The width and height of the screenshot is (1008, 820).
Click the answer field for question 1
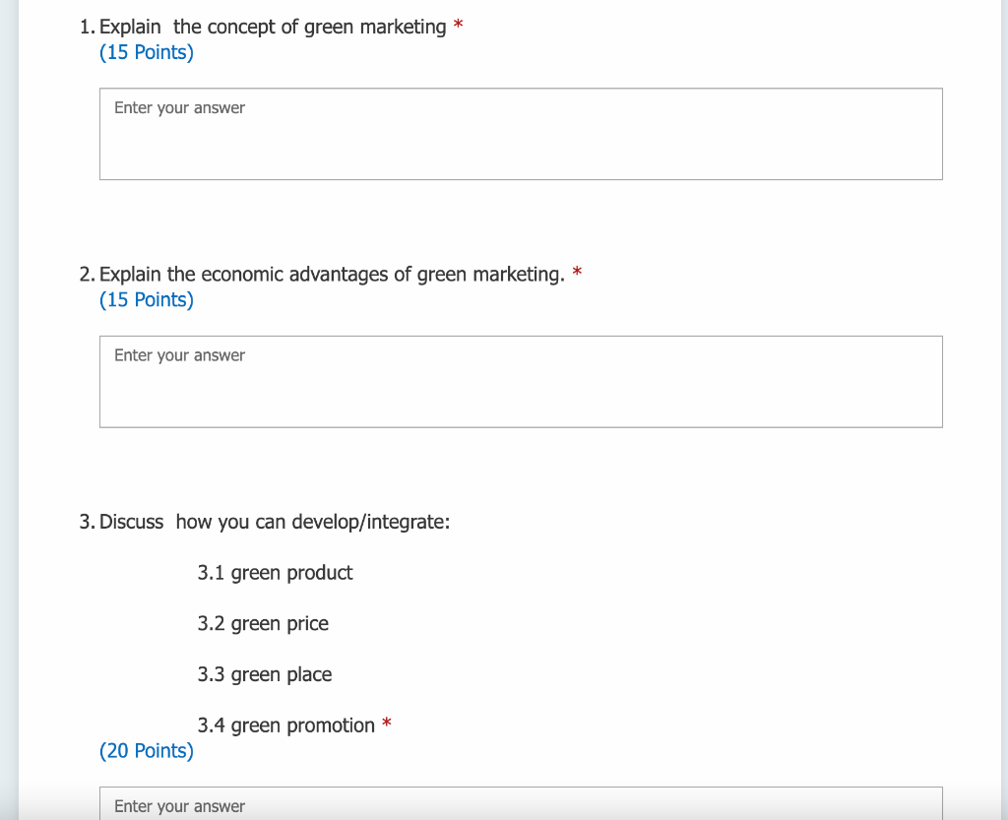(521, 134)
